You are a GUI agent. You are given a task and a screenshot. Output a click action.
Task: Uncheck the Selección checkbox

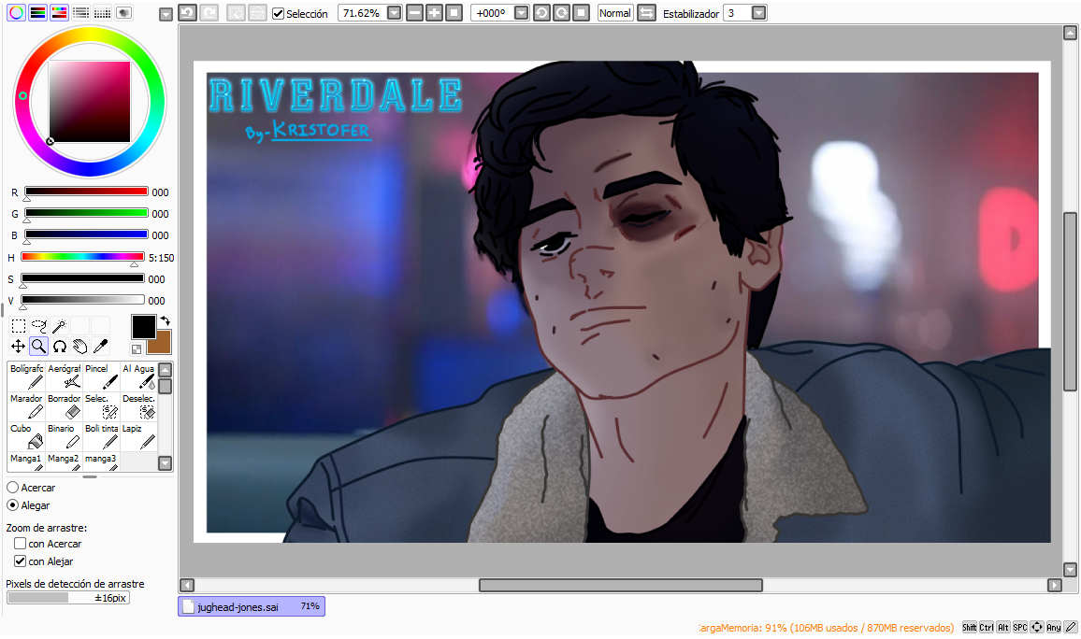[278, 14]
